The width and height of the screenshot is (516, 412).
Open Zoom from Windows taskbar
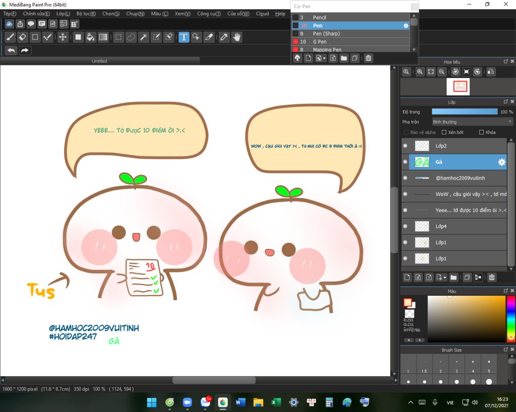tap(187, 402)
